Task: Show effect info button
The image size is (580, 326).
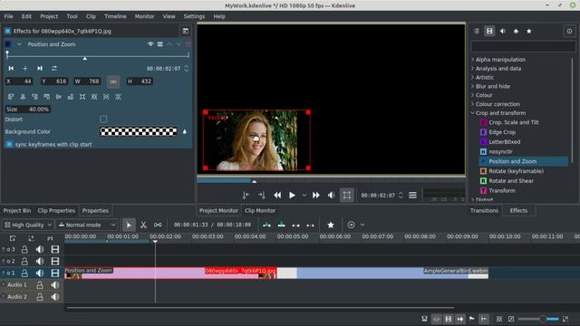Action: [569, 32]
